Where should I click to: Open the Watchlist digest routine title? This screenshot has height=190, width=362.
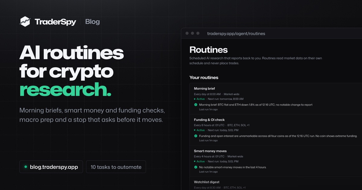click(x=207, y=182)
